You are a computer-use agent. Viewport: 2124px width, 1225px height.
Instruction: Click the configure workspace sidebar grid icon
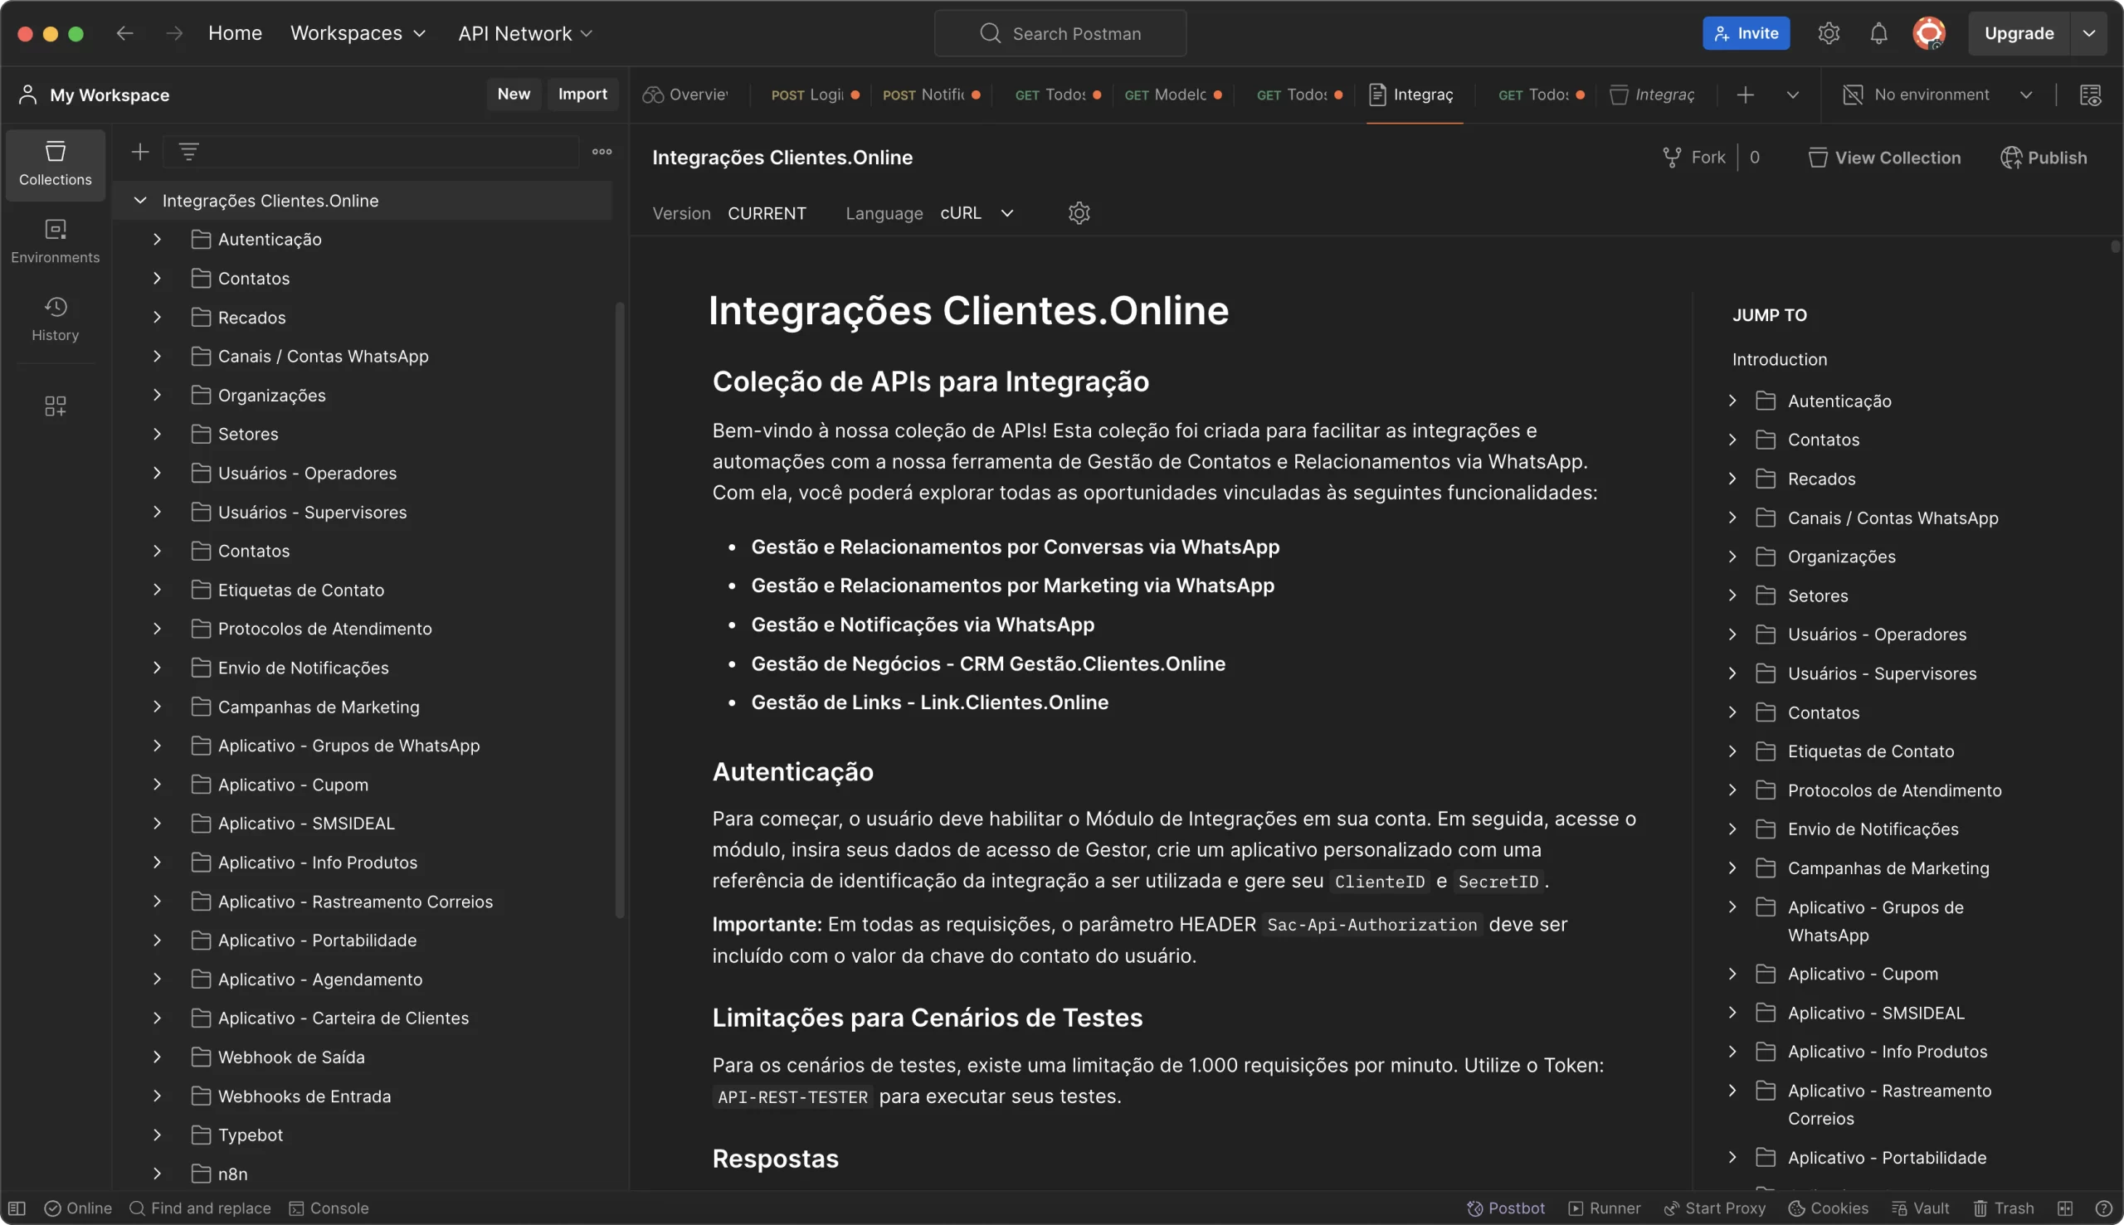click(55, 406)
